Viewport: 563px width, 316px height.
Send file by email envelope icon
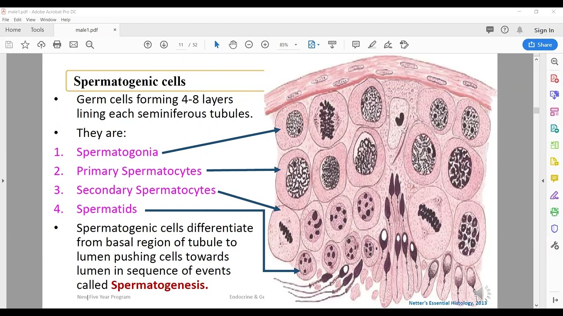click(73, 44)
